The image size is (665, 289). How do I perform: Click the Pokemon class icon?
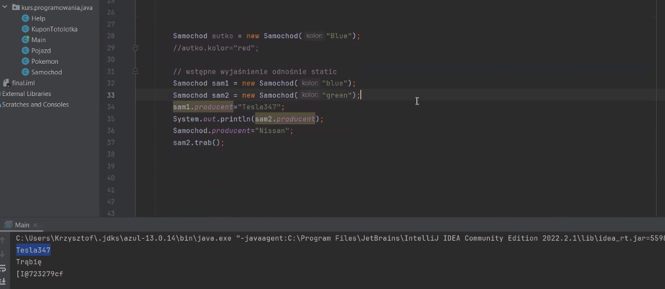pos(25,62)
